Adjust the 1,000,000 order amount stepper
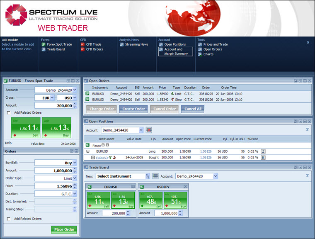Screen dimensions: 315x239 75,171
